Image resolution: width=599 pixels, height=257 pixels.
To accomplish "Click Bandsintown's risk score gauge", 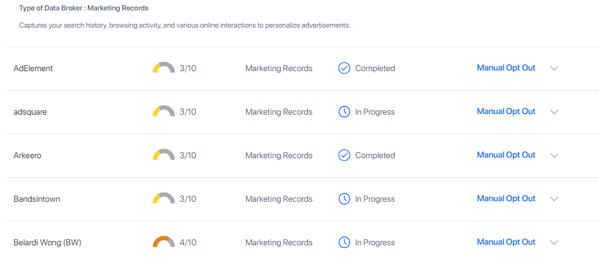I will coord(164,198).
